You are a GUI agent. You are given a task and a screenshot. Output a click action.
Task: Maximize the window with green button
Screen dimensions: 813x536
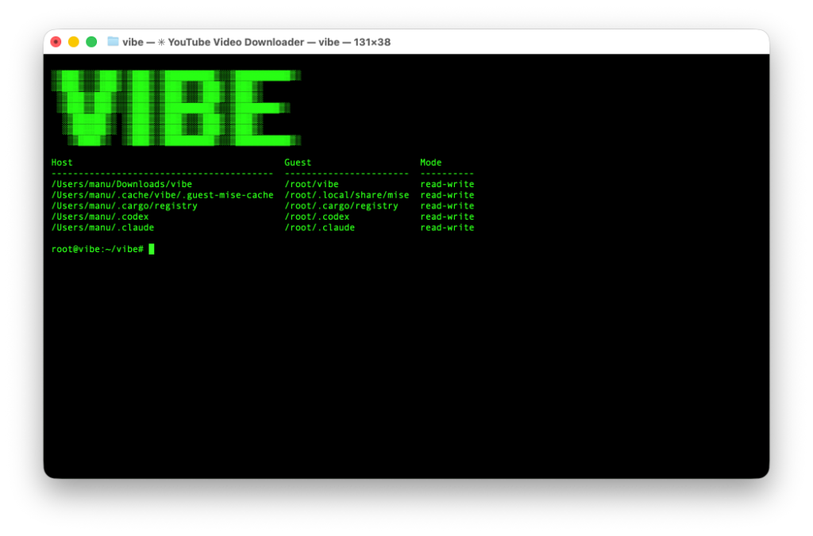[91, 42]
